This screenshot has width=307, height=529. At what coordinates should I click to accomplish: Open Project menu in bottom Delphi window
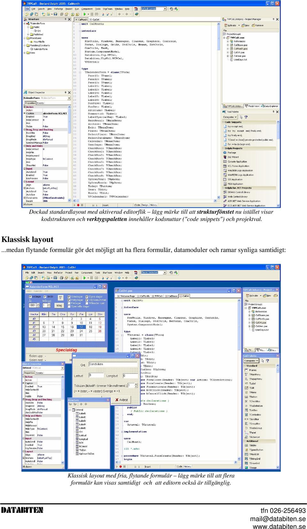[69, 273]
